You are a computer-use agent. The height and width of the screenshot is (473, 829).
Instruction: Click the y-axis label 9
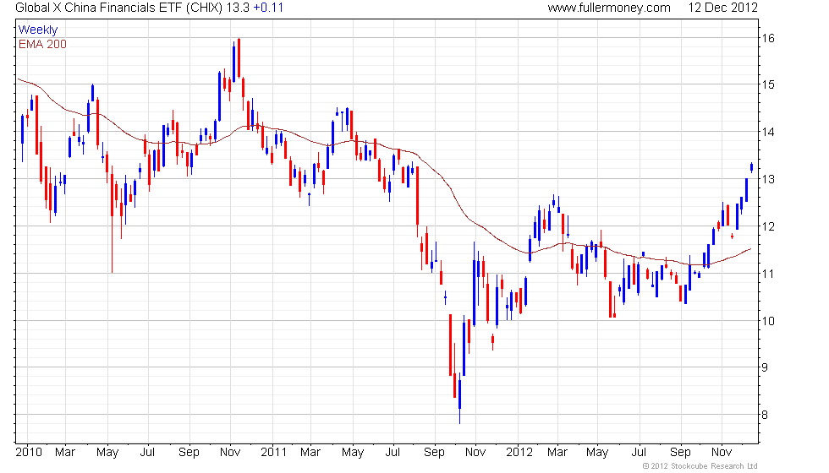point(765,367)
